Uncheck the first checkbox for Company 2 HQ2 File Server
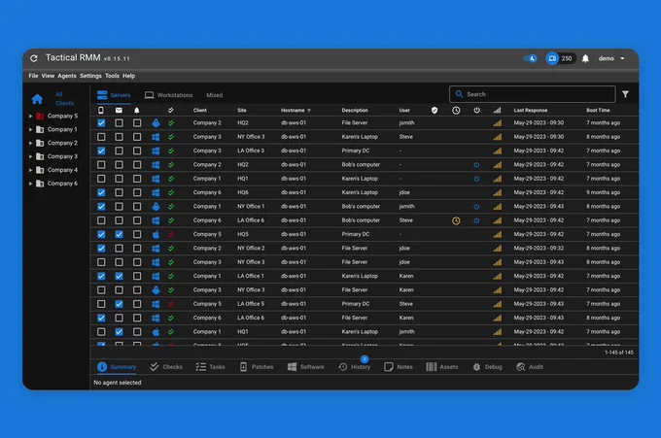Screen dimensions: 661x438 [101, 123]
